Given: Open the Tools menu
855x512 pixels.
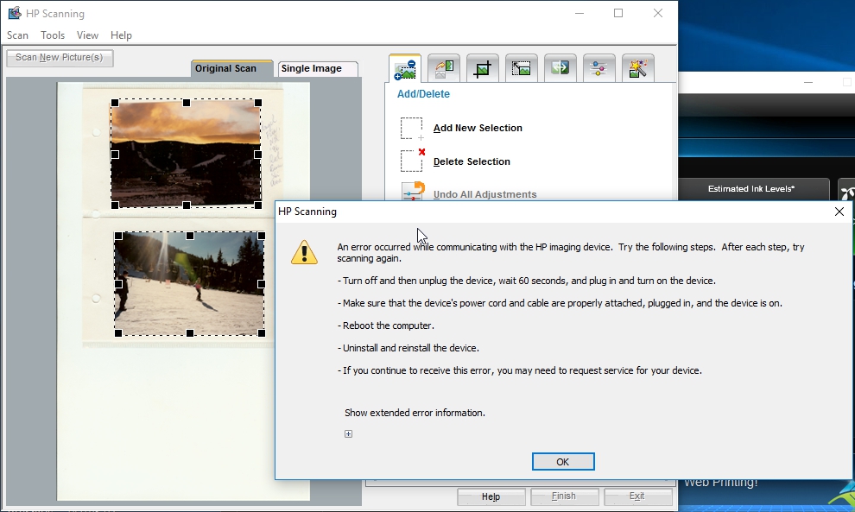Looking at the screenshot, I should [52, 35].
